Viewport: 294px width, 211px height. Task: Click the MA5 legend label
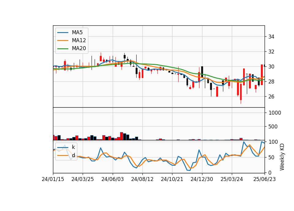click(x=77, y=32)
